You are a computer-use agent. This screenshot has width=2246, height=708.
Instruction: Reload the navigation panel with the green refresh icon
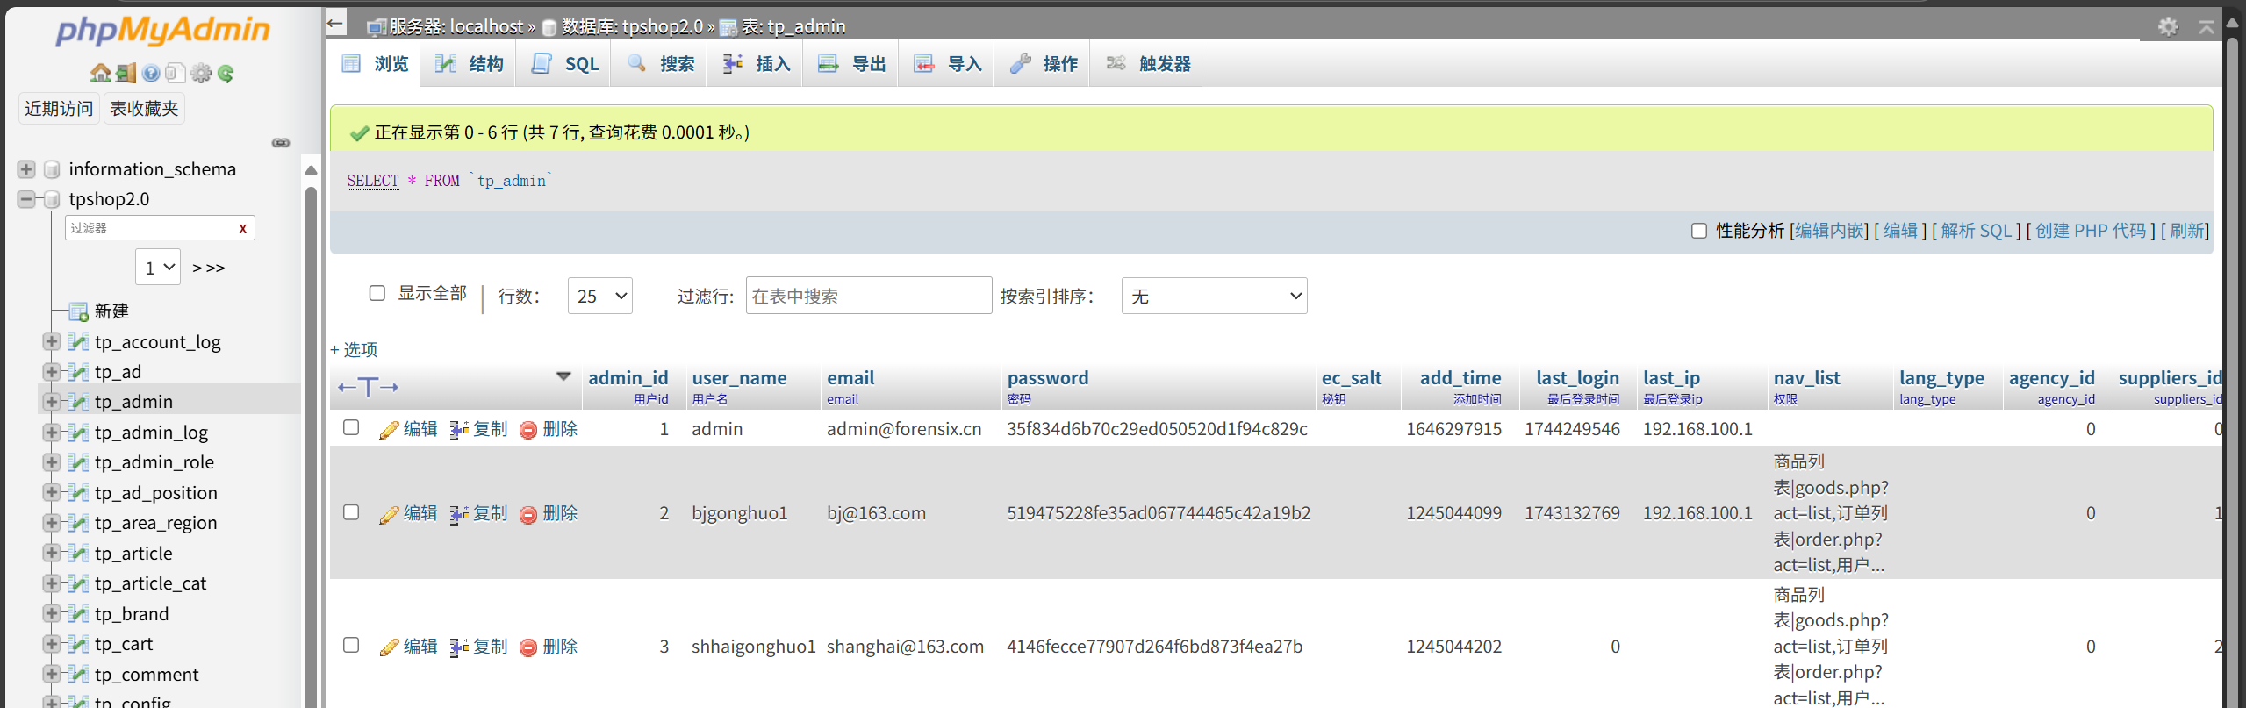pyautogui.click(x=226, y=73)
